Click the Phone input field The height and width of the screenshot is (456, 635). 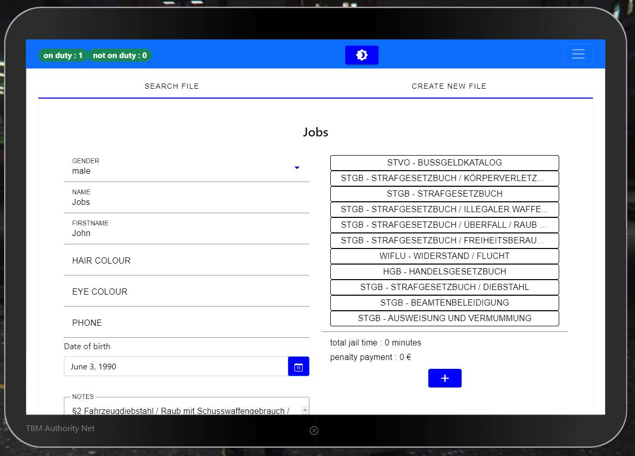(x=186, y=323)
